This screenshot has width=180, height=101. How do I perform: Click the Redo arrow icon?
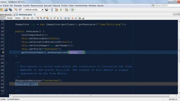(20, 10)
